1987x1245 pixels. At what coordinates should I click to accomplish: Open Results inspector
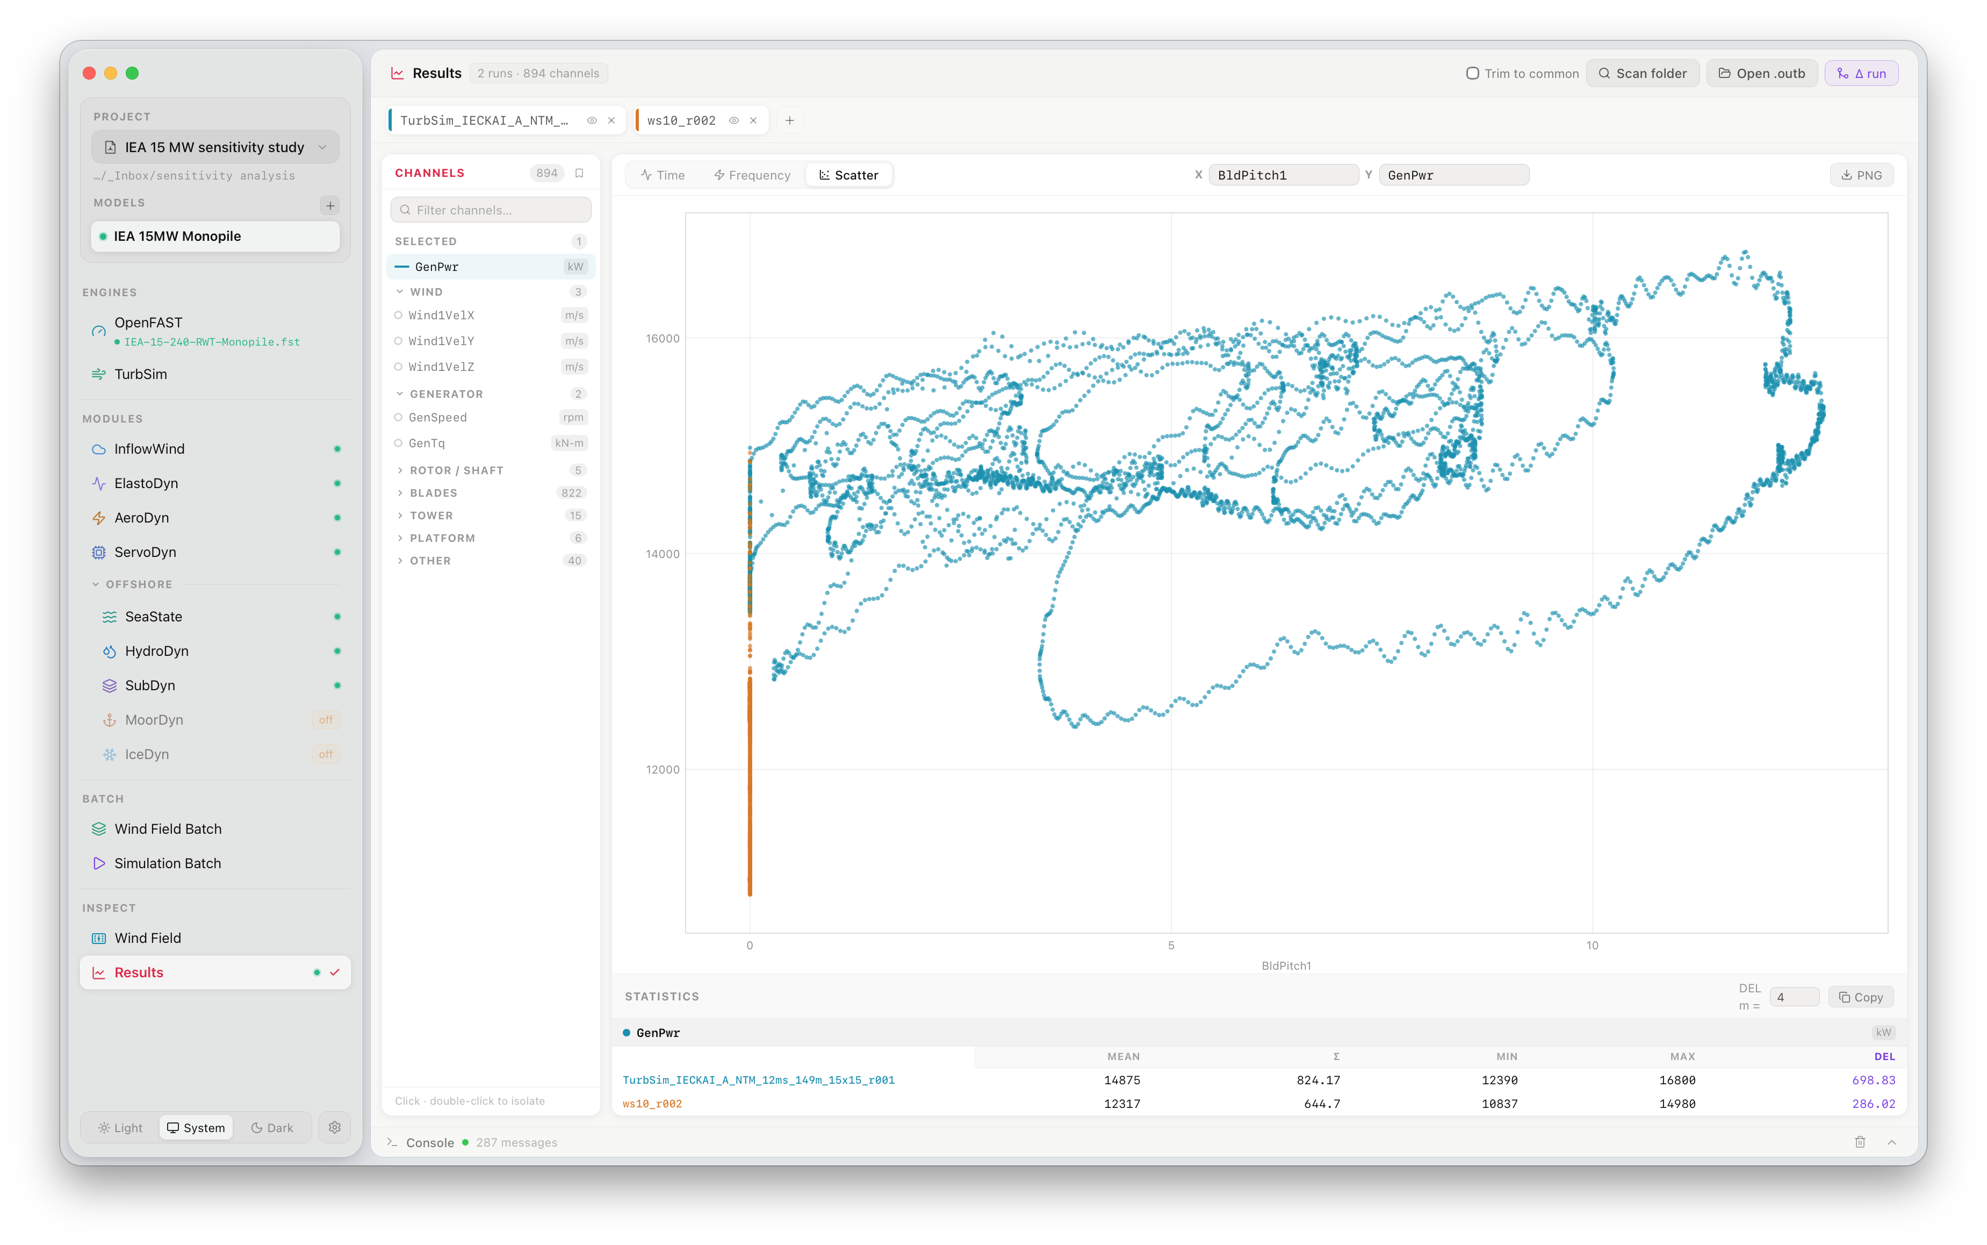[x=215, y=972]
